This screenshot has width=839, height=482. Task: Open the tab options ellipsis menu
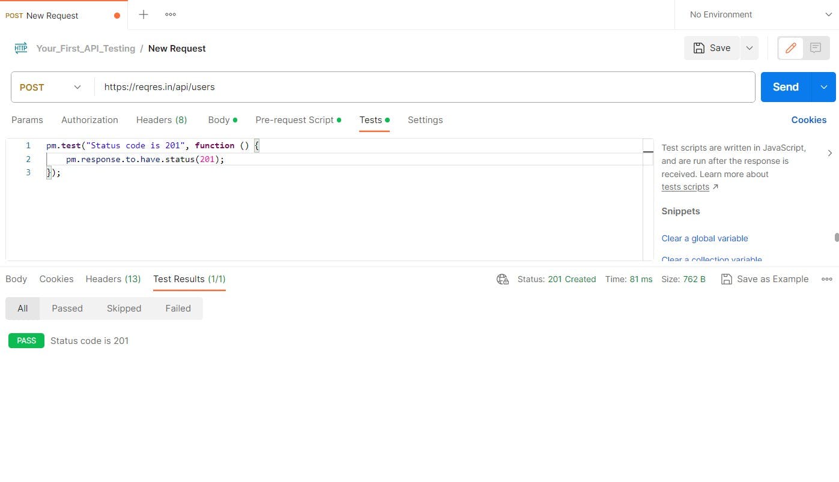(x=171, y=14)
